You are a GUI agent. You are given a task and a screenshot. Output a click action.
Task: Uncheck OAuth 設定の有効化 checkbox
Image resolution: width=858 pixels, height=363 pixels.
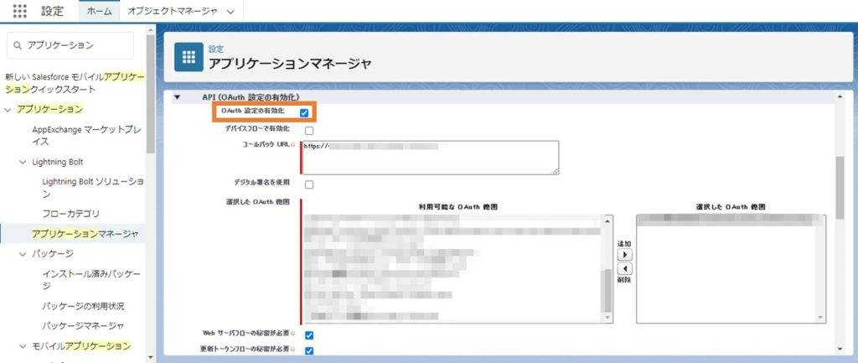[x=304, y=113]
